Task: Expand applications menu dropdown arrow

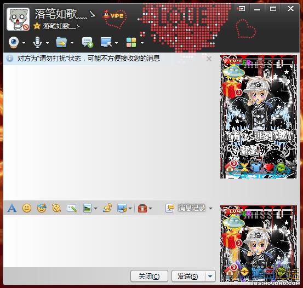Action: tap(142, 43)
